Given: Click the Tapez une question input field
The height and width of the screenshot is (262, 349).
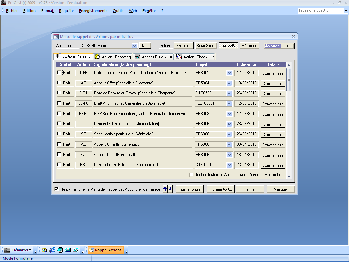Looking at the screenshot, I should [x=321, y=11].
